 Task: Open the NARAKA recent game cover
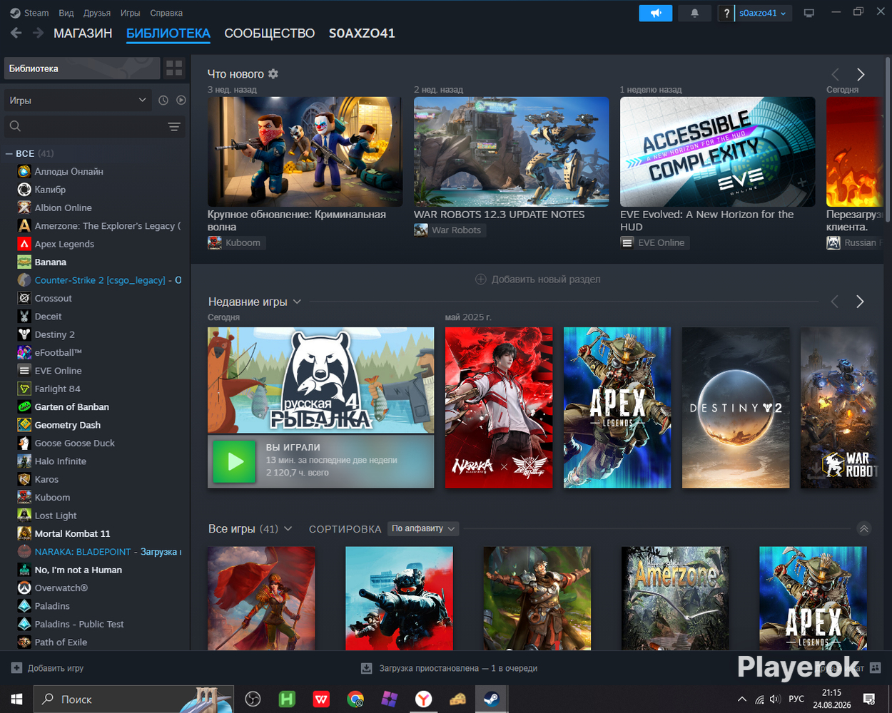pyautogui.click(x=499, y=408)
